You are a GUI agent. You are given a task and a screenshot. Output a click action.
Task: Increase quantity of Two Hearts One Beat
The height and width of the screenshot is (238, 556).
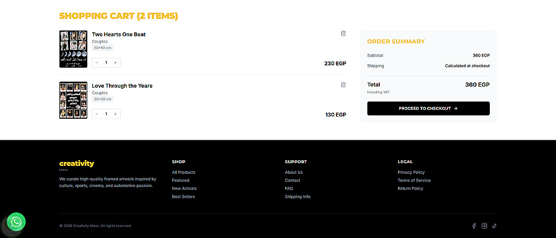click(115, 63)
